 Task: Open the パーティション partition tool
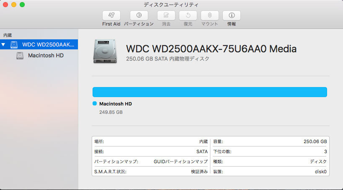(139, 15)
